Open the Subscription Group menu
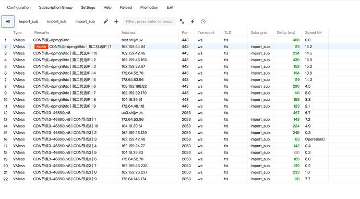Screen dimensions: 360x199 coord(55,7)
